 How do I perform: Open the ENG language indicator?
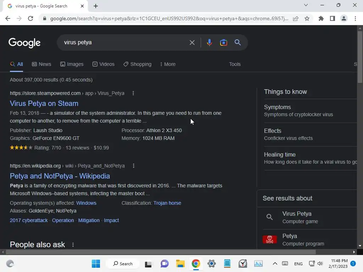pos(298,263)
